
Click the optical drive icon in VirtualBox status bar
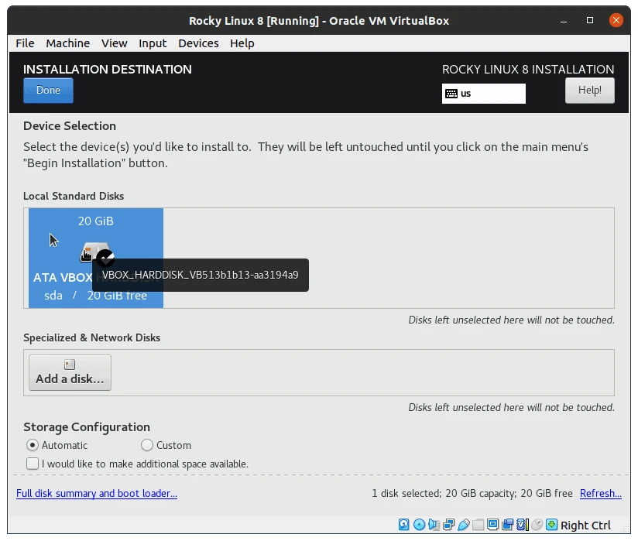pyautogui.click(x=418, y=525)
